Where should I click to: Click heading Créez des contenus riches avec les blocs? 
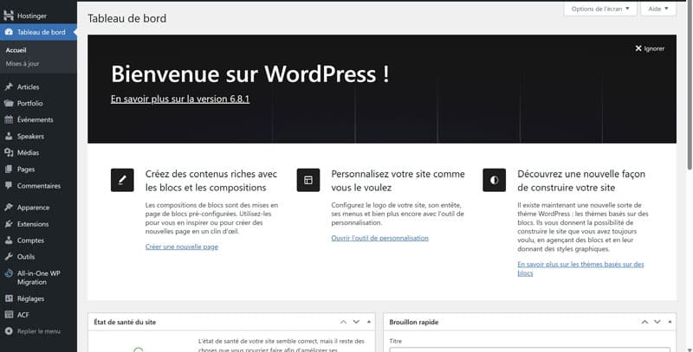pos(211,181)
